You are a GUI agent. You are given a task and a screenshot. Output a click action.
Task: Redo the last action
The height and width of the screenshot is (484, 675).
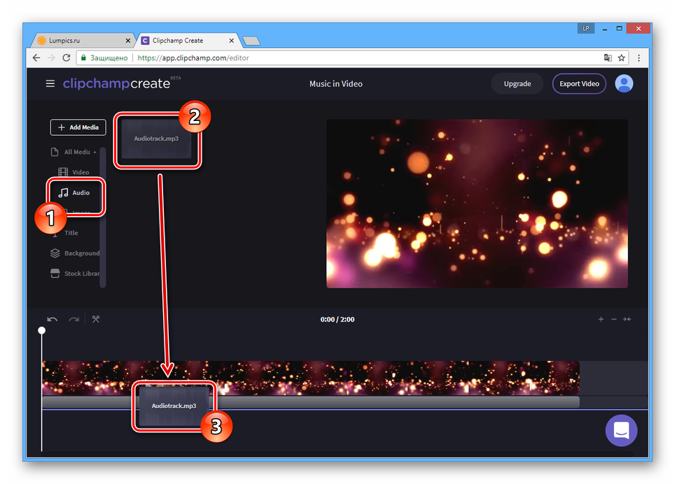point(74,320)
